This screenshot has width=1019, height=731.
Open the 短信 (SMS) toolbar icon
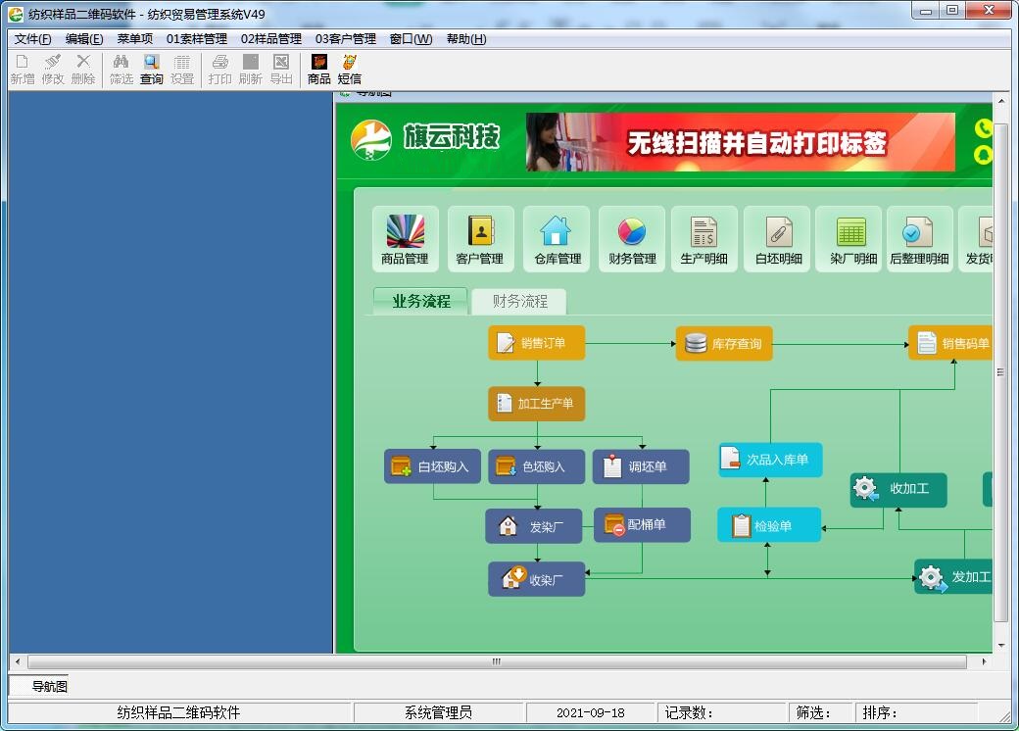point(349,70)
